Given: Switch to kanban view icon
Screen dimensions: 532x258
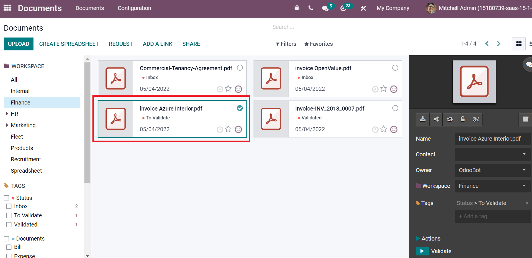Looking at the screenshot, I should (519, 44).
